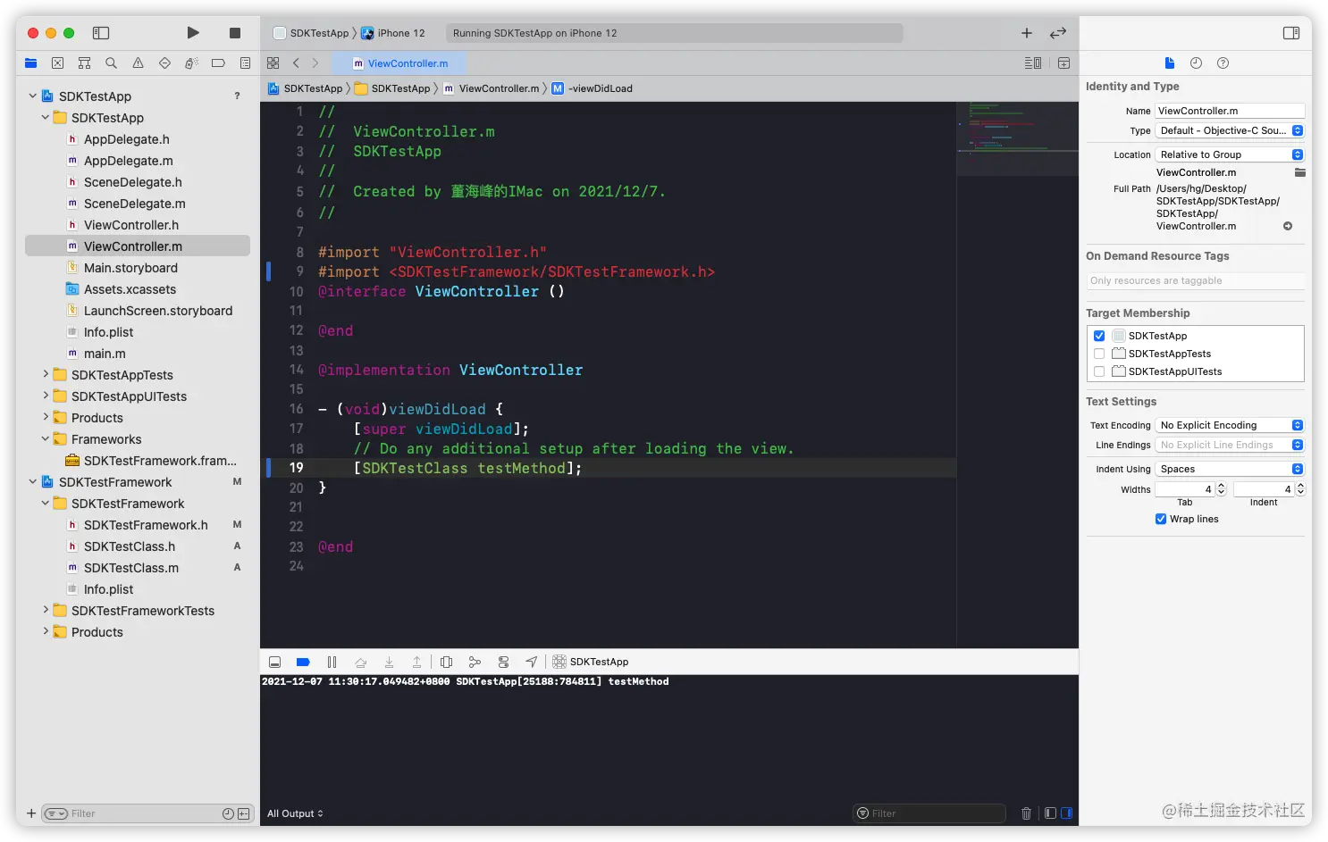Hide the navigator sidebar with the toolbar icon
This screenshot has width=1328, height=842.
click(x=101, y=33)
